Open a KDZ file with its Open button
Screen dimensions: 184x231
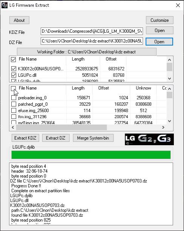click(159, 30)
